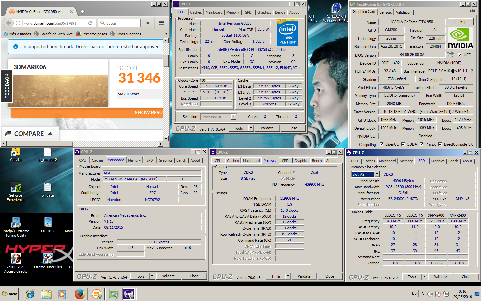The height and width of the screenshot is (301, 481).
Task: Open the Más visitados bookmark
Action: [17, 34]
